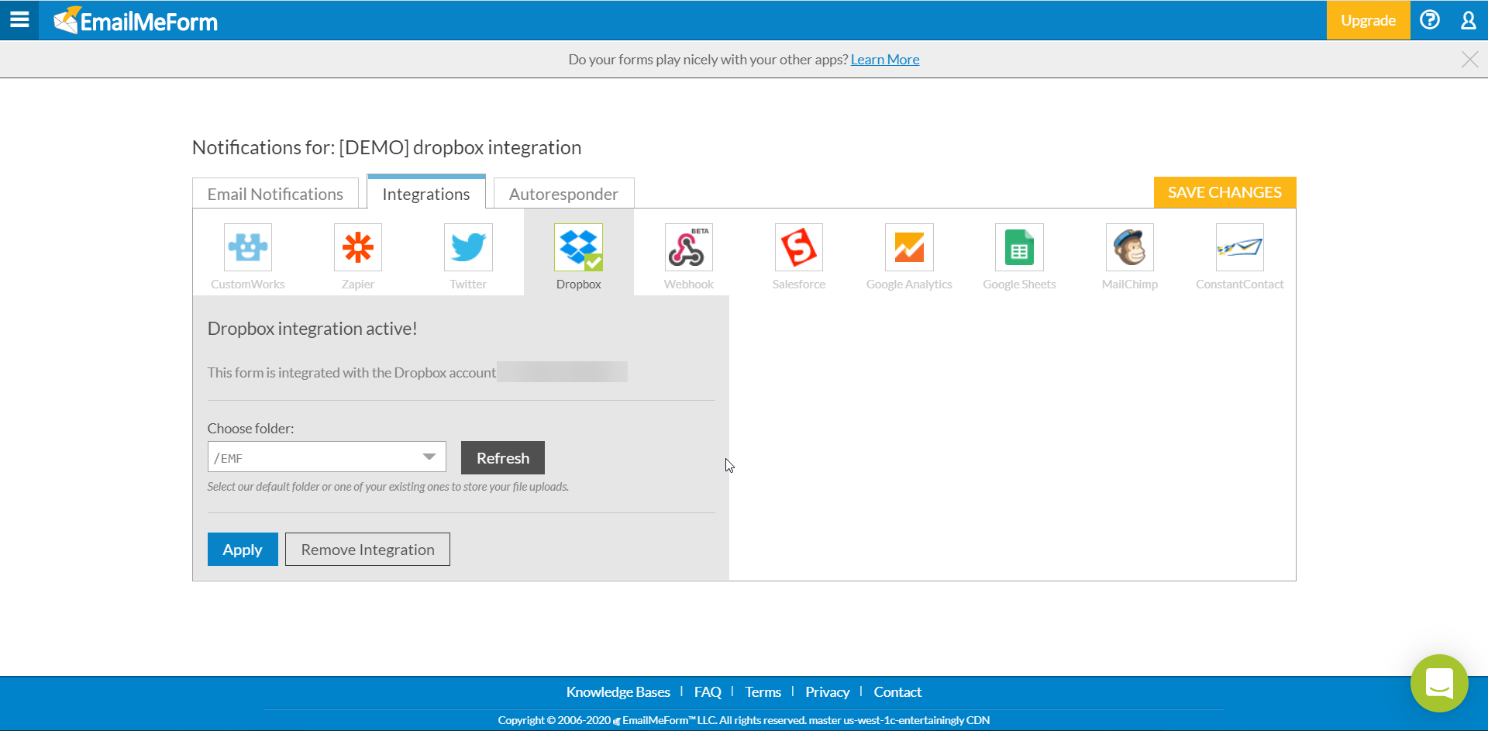Click the blurred Dropbox account name
Image resolution: width=1488 pixels, height=731 pixels.
tap(563, 372)
